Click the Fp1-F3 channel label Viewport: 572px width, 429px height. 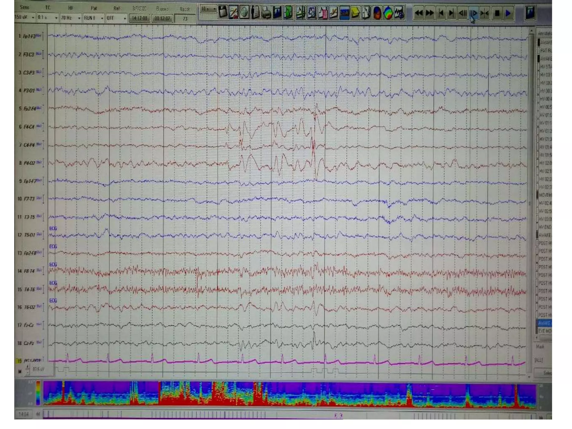[x=29, y=36]
